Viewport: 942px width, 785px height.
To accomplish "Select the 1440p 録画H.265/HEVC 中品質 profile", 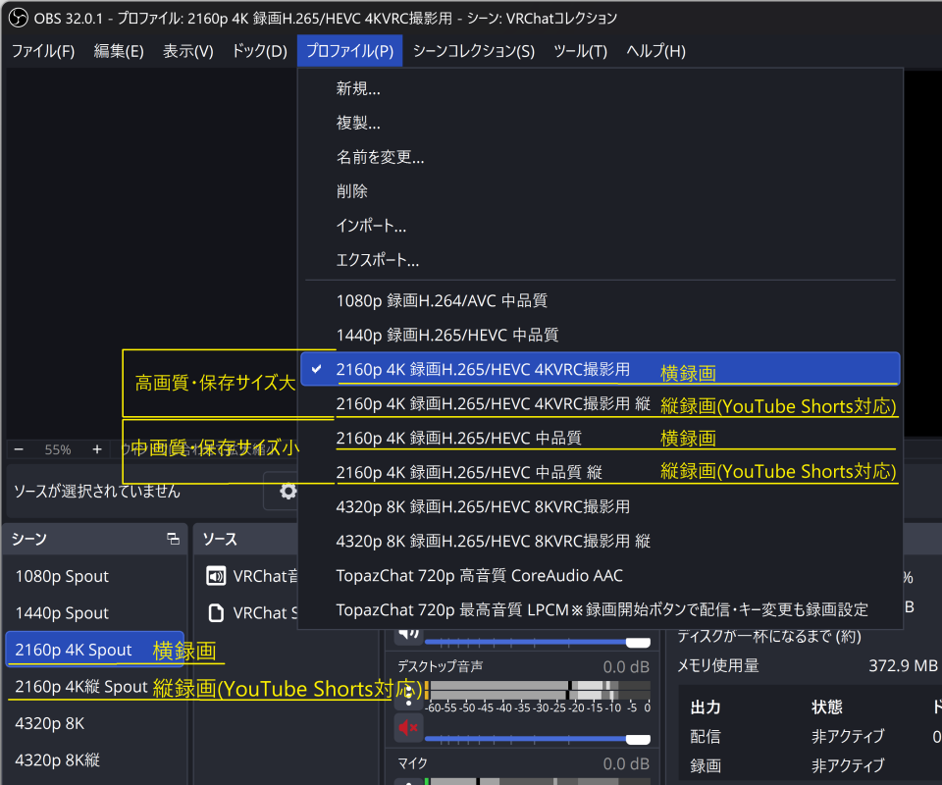I will 446,335.
